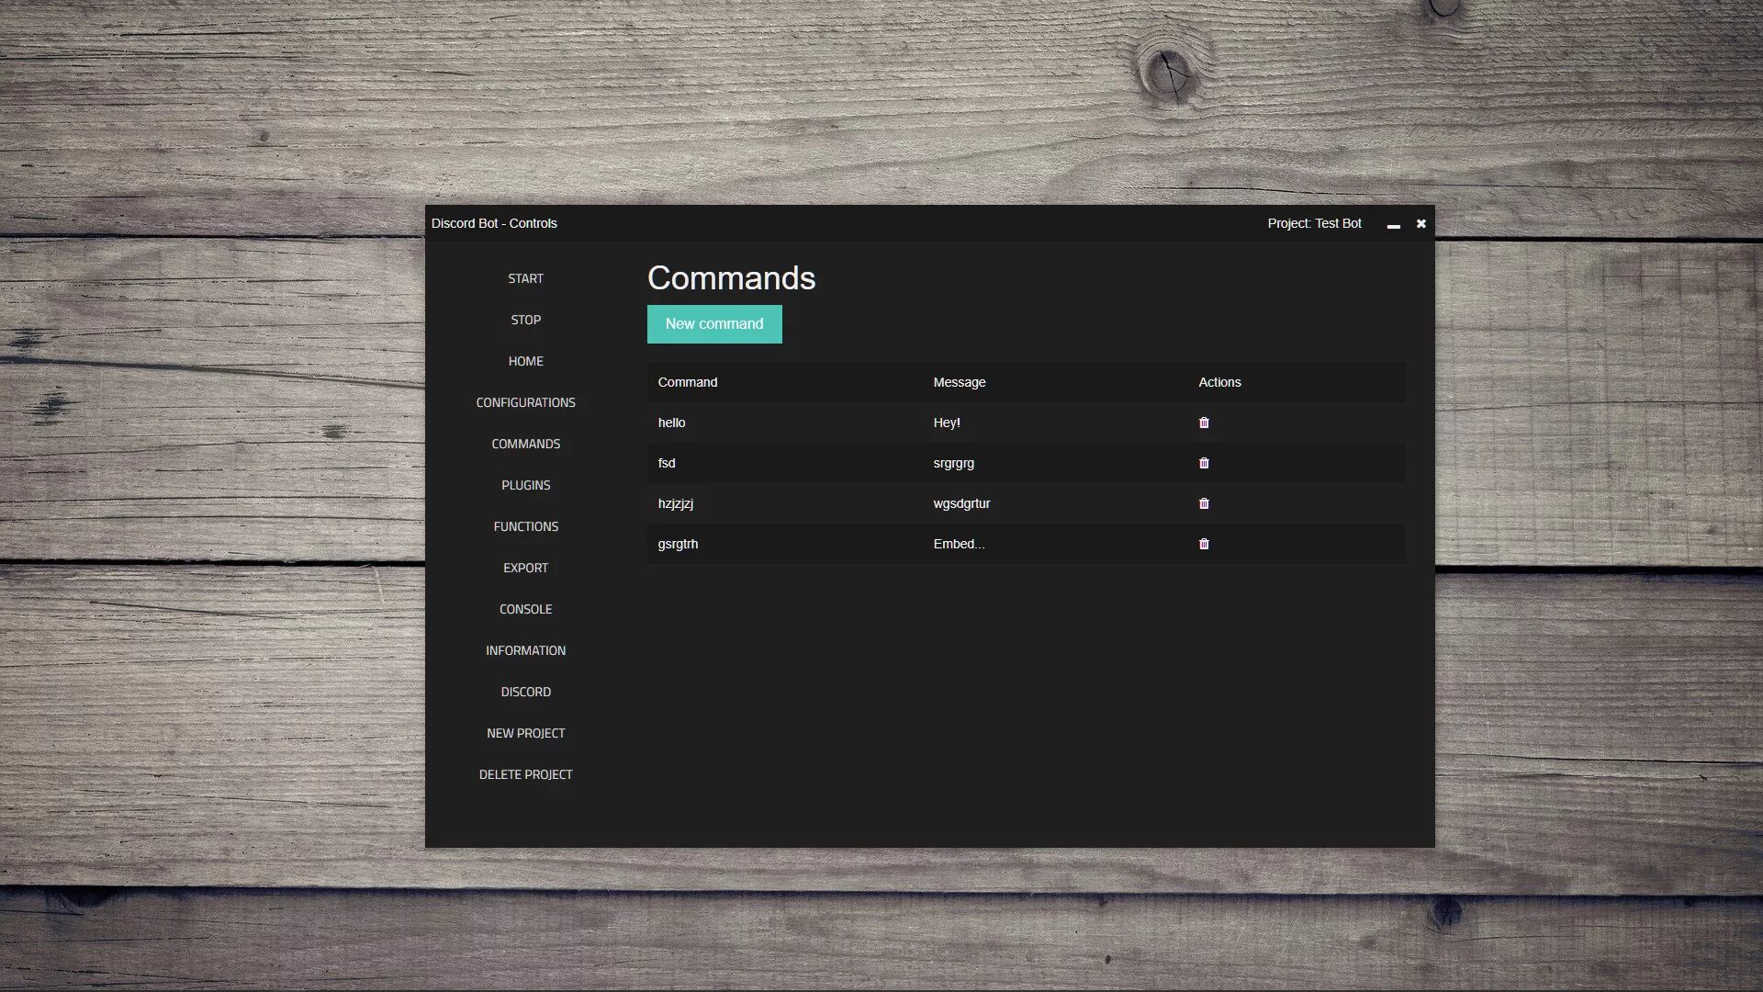Minimize the Discord Bot Controls window
1763x992 pixels.
click(x=1393, y=224)
